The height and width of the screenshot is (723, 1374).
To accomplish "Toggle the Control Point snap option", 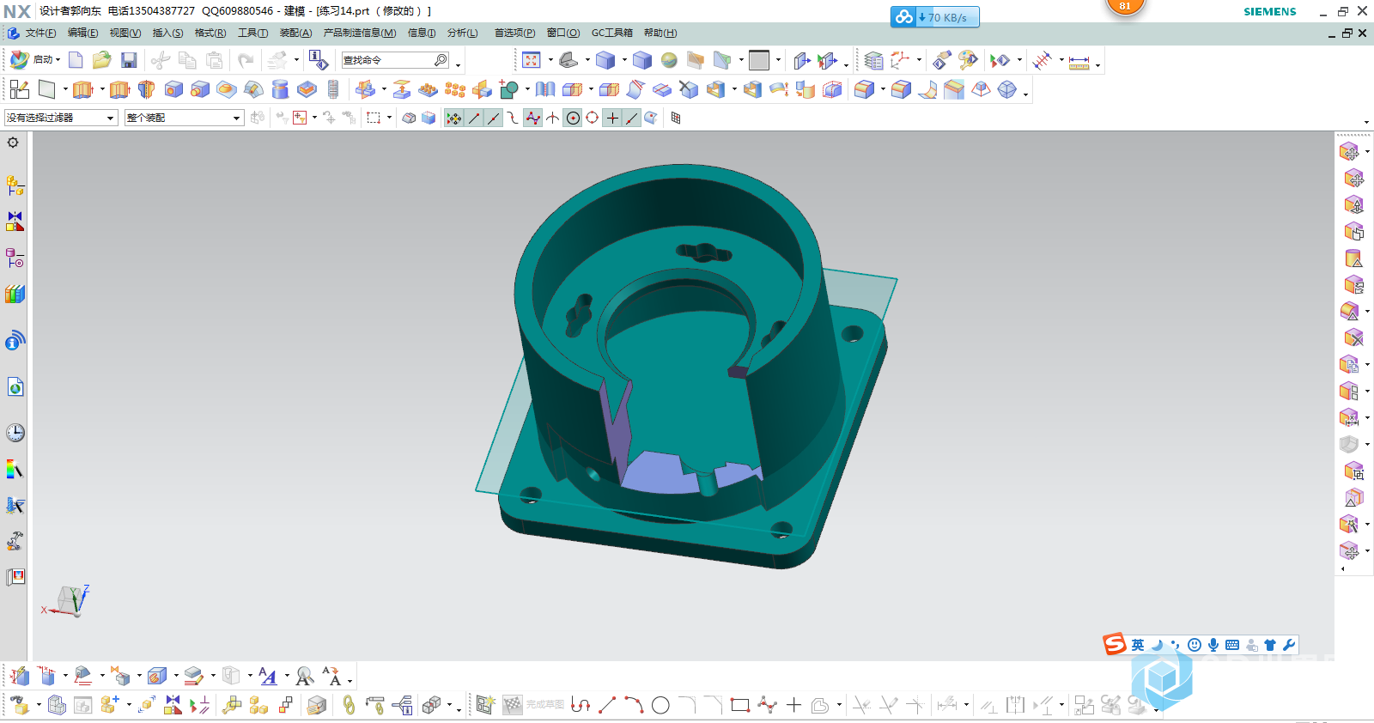I will pos(514,118).
